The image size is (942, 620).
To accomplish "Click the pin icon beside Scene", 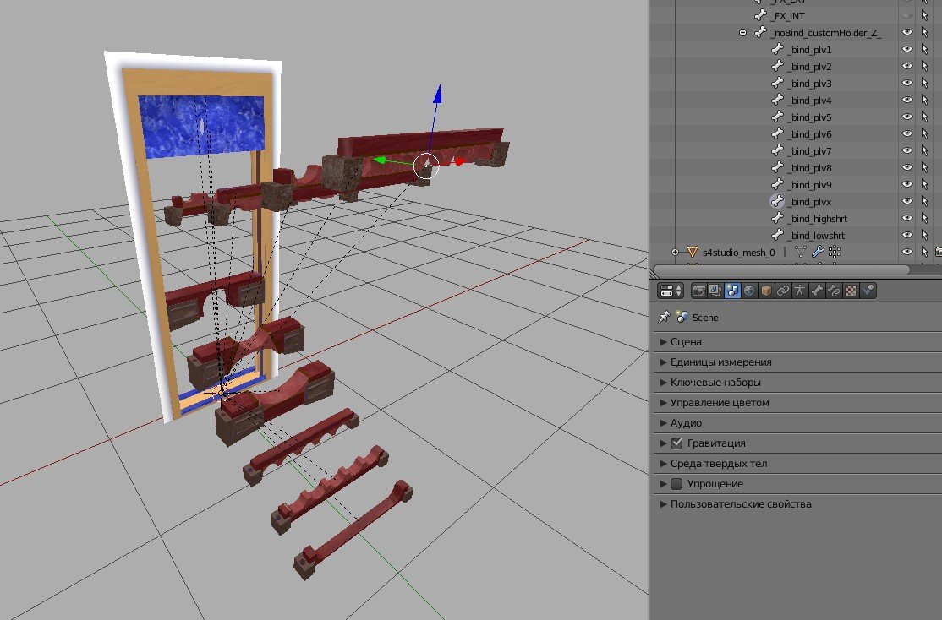I will click(x=664, y=318).
